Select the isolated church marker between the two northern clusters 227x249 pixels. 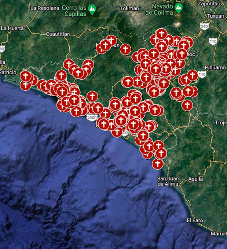pos(125,49)
